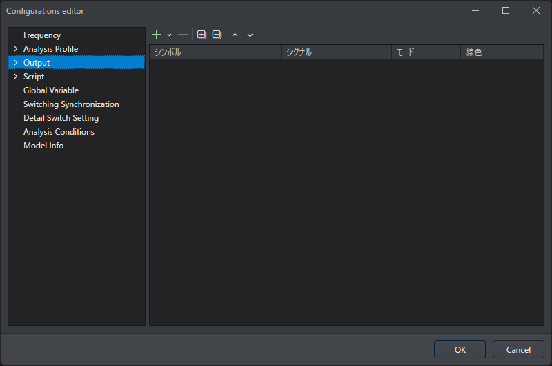The height and width of the screenshot is (366, 552).
Task: Maximize the Configurations editor window
Action: (x=506, y=10)
